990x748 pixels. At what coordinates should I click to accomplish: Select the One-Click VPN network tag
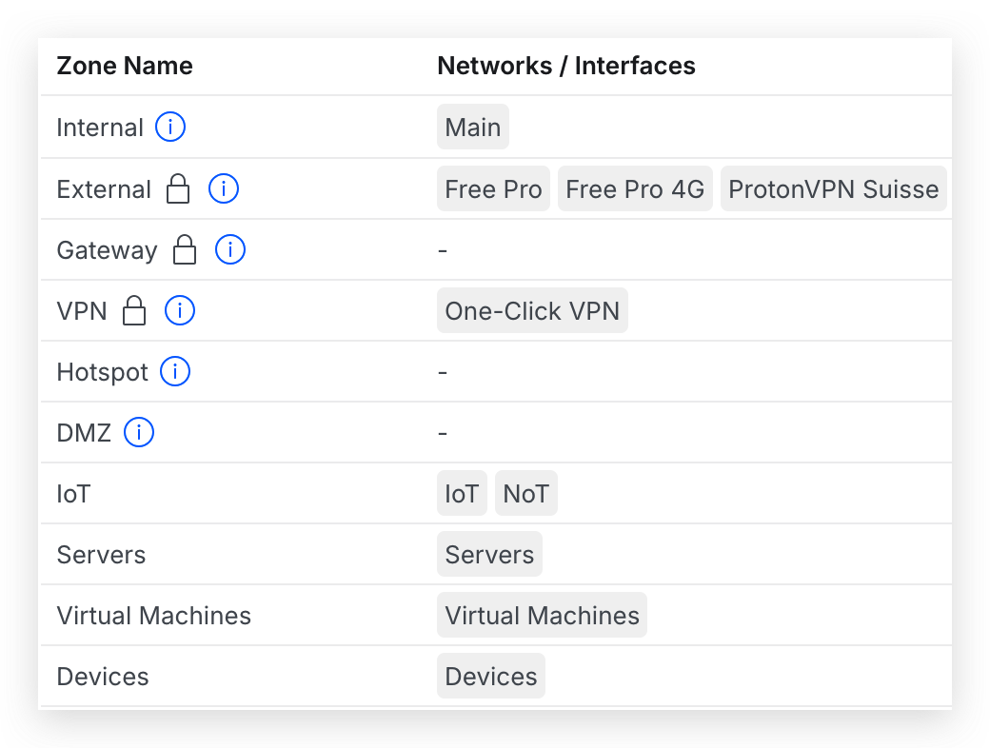coord(532,310)
